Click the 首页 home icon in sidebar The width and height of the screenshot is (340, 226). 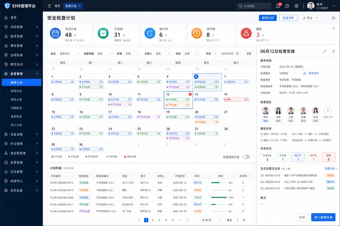pyautogui.click(x=6, y=17)
